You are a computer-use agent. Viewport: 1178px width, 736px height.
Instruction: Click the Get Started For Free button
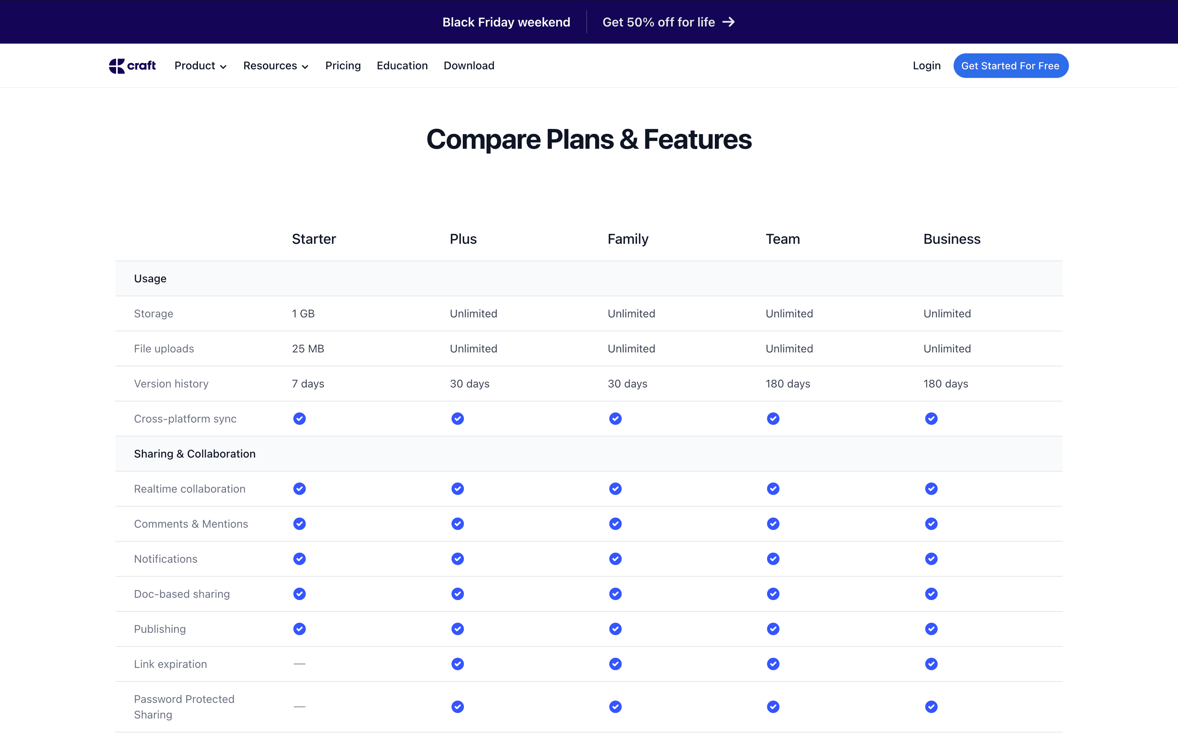(x=1010, y=66)
